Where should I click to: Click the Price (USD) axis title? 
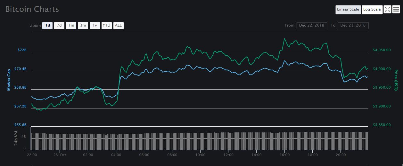pos(396,80)
